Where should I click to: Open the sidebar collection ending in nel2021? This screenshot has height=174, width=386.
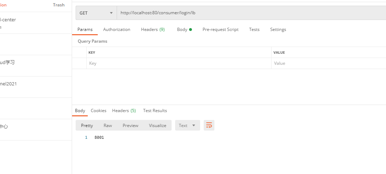pos(36,87)
